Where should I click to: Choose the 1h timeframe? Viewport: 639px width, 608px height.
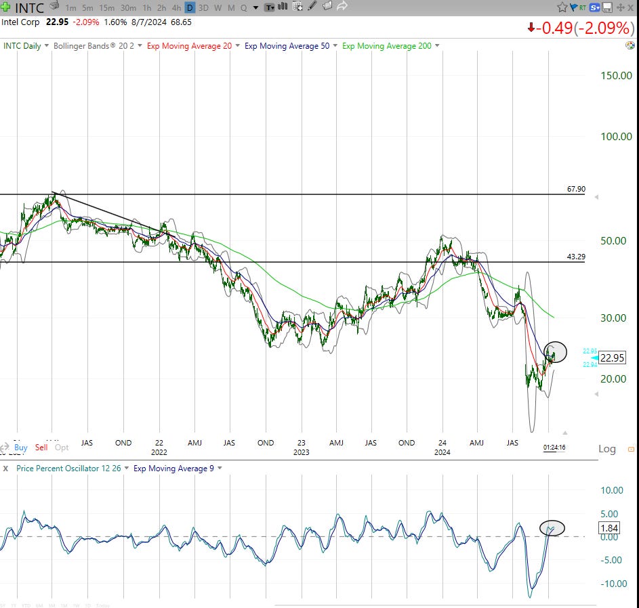coord(147,7)
